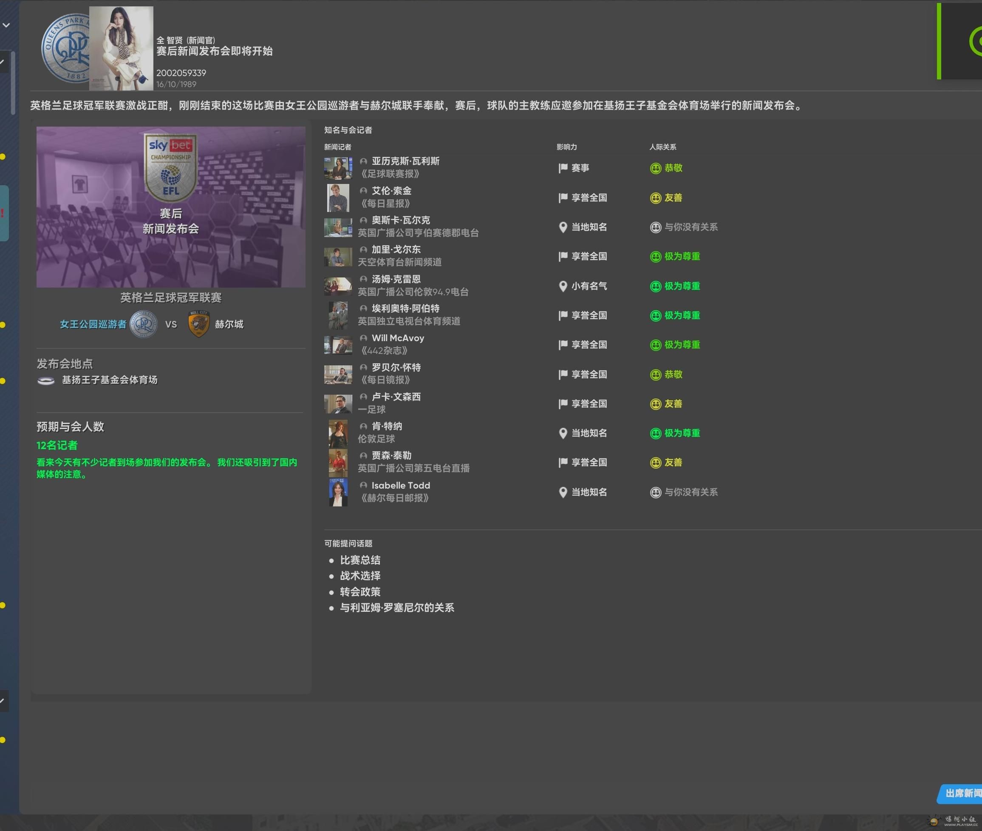Image resolution: width=982 pixels, height=831 pixels.
Task: Click flag influence icon for Will McAvoy
Action: [x=563, y=345]
